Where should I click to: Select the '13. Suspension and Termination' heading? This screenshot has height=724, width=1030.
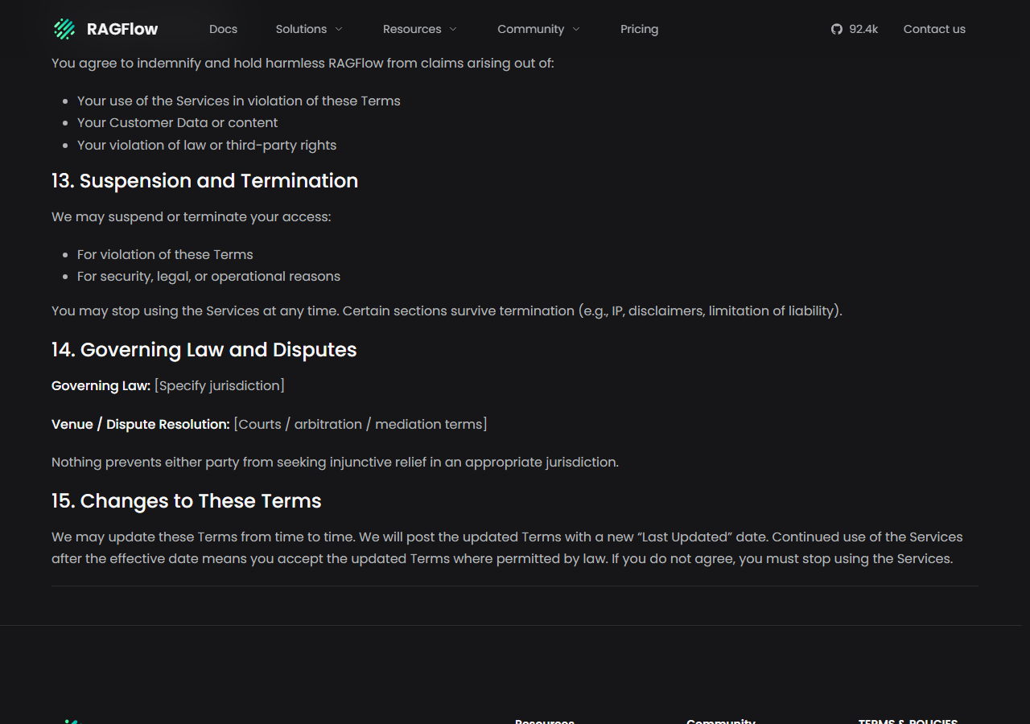point(204,181)
